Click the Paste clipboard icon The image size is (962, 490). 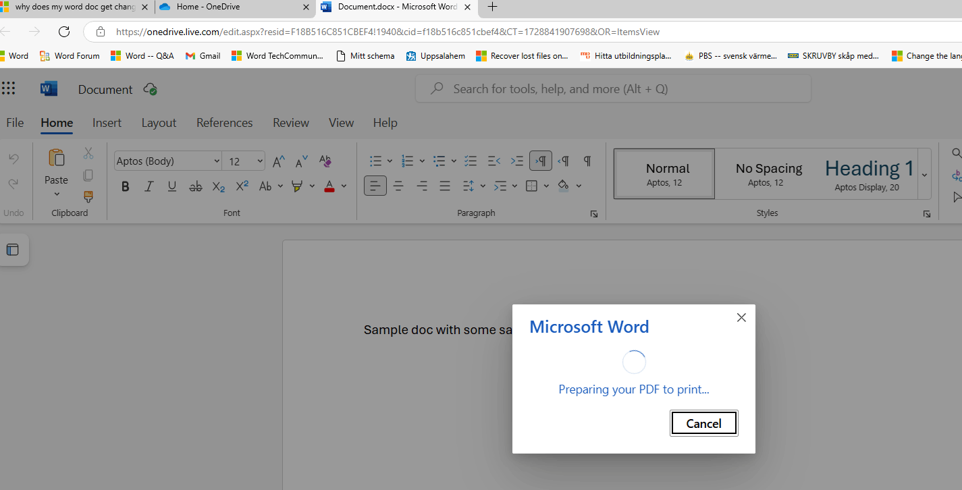(x=57, y=158)
